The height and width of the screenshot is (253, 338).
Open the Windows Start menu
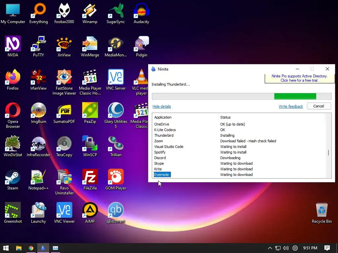[x=6, y=248]
